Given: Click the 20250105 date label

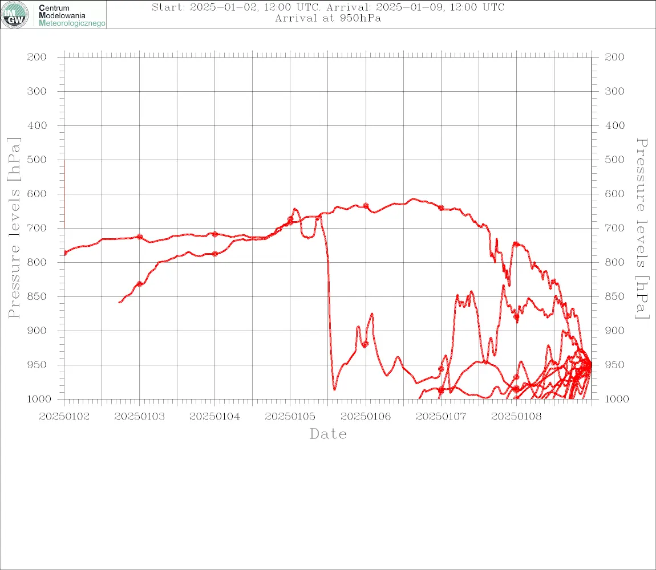Looking at the screenshot, I should point(290,417).
